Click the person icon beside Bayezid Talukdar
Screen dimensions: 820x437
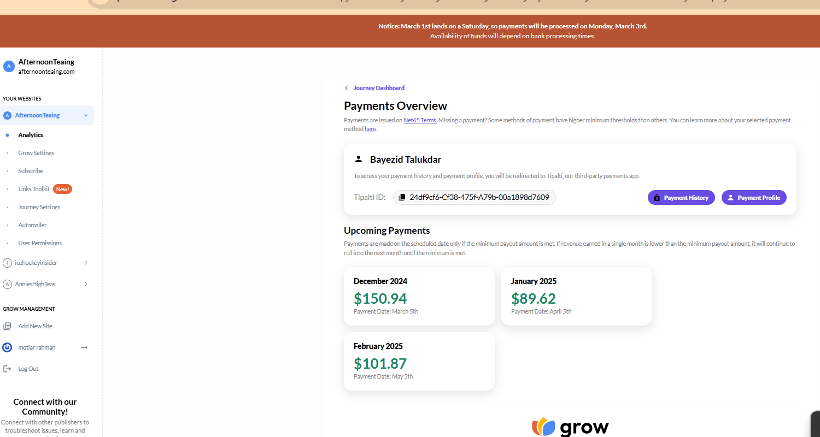(x=359, y=159)
